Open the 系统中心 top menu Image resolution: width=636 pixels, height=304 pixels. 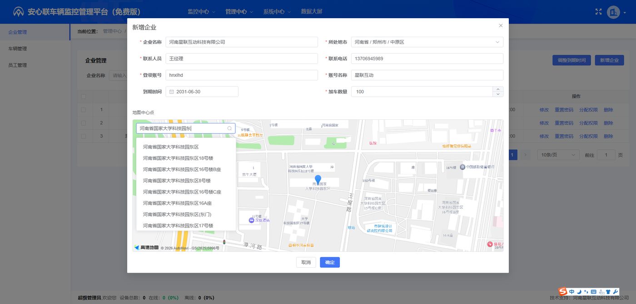pos(277,12)
